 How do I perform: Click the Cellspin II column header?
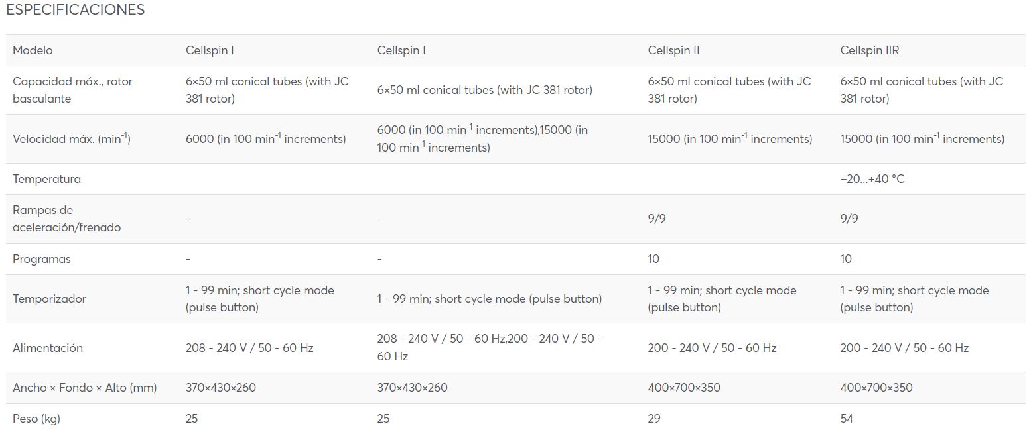673,50
